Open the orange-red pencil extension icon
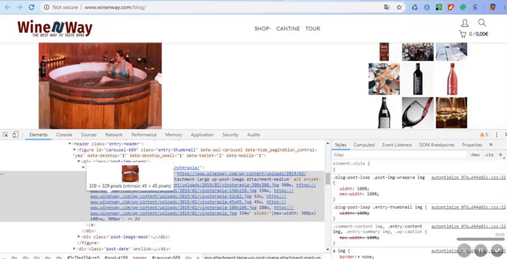This screenshot has height=259, width=507. (451, 7)
